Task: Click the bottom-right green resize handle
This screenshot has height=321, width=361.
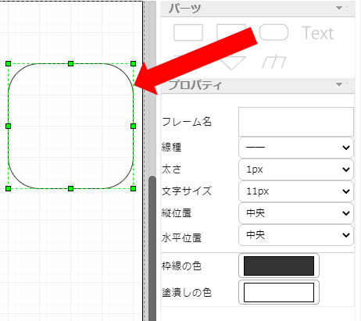Action: pos(133,188)
